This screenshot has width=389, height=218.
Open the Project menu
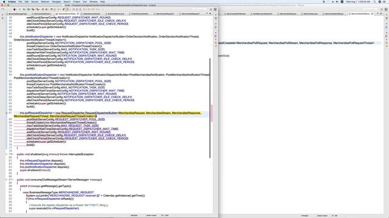tap(77, 1)
